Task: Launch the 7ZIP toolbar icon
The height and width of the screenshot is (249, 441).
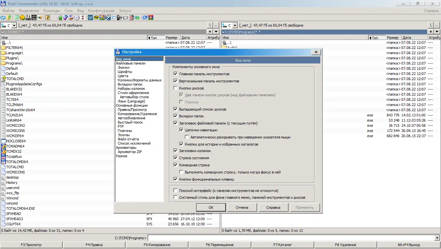Action: click(x=120, y=18)
